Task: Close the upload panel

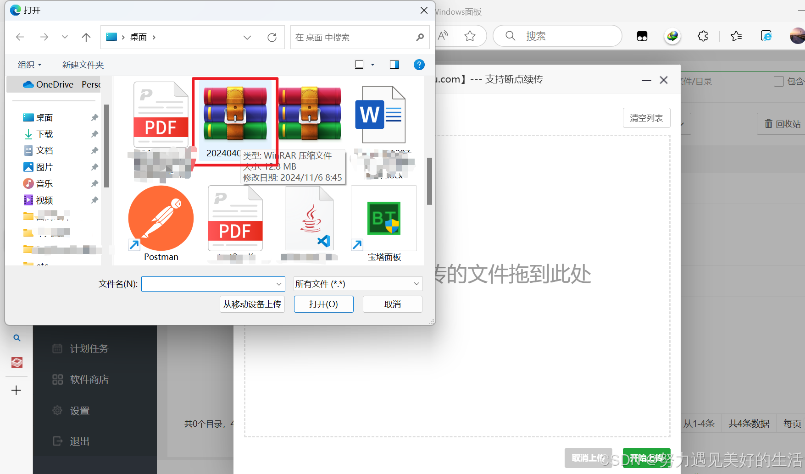Action: (x=664, y=80)
